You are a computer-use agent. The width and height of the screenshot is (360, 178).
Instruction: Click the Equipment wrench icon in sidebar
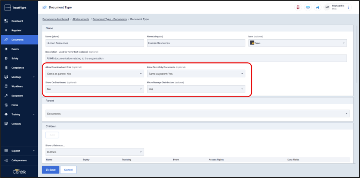point(6,96)
